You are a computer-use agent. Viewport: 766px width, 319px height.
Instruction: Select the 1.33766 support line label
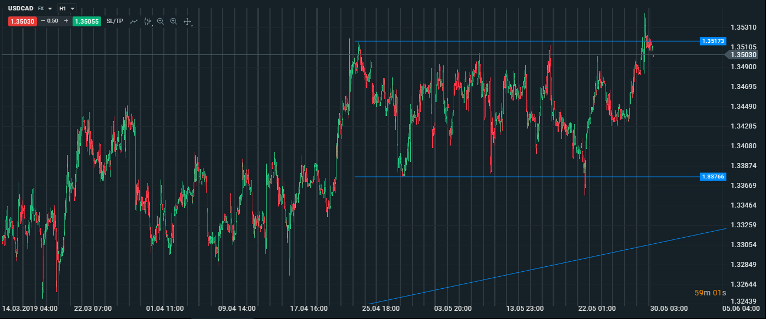tap(714, 177)
